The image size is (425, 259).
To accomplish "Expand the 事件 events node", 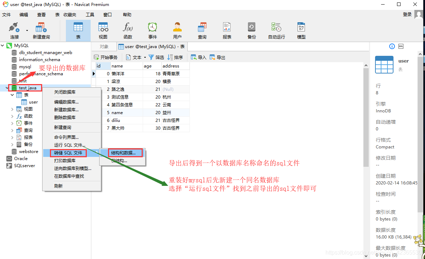I will tap(13, 123).
